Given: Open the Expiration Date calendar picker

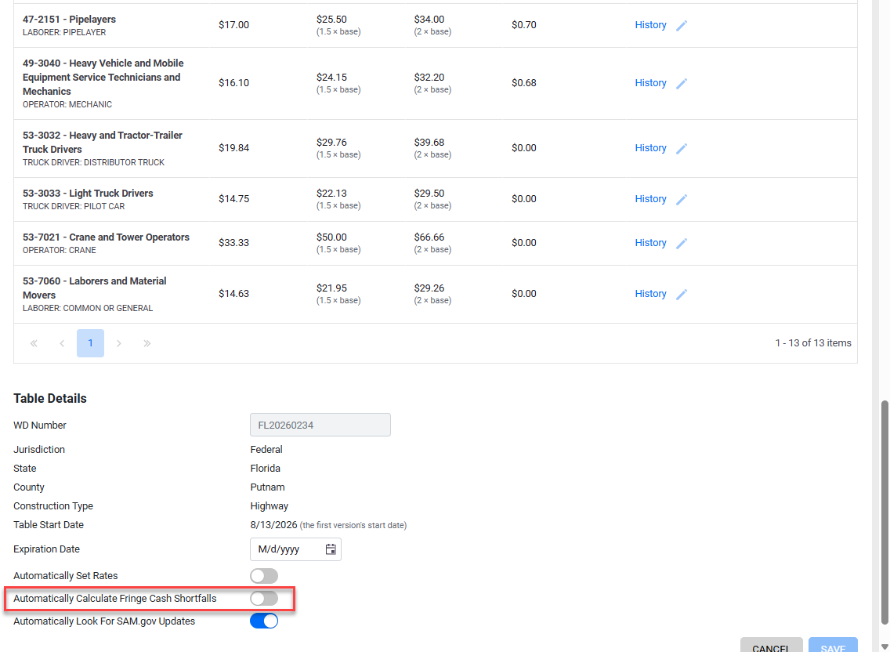Looking at the screenshot, I should (x=331, y=549).
